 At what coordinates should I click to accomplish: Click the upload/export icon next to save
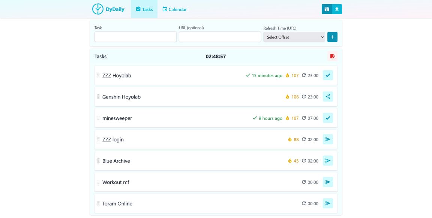[x=337, y=9]
